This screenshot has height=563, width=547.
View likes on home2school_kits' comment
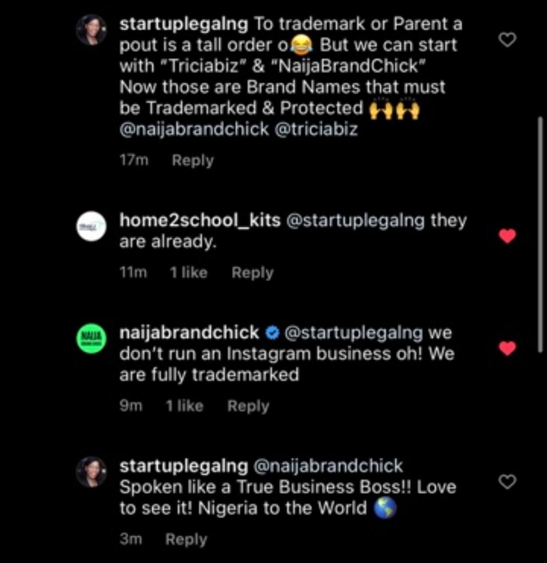pyautogui.click(x=189, y=273)
